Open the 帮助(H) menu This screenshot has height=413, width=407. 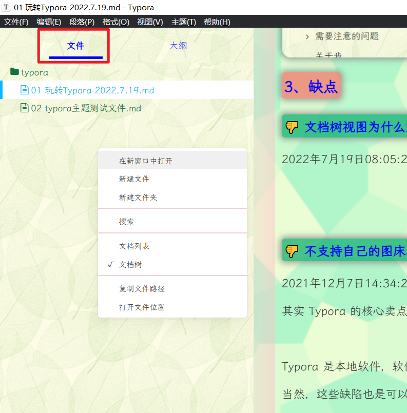click(x=217, y=22)
